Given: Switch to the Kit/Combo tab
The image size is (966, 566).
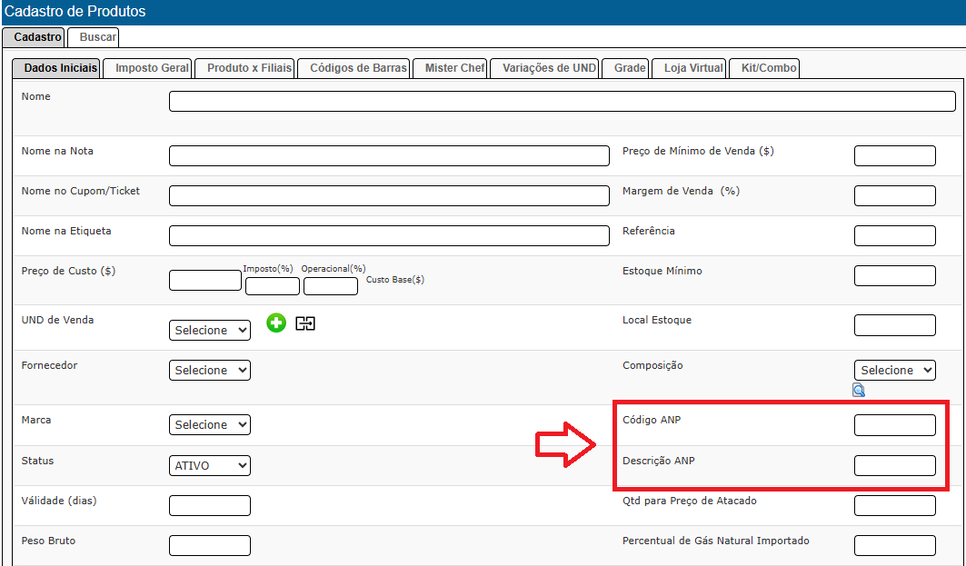Looking at the screenshot, I should pos(769,68).
